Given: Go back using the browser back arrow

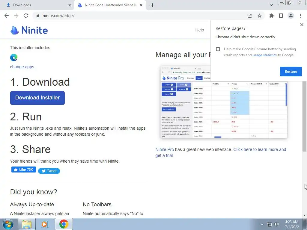Looking at the screenshot, I should (x=7, y=16).
